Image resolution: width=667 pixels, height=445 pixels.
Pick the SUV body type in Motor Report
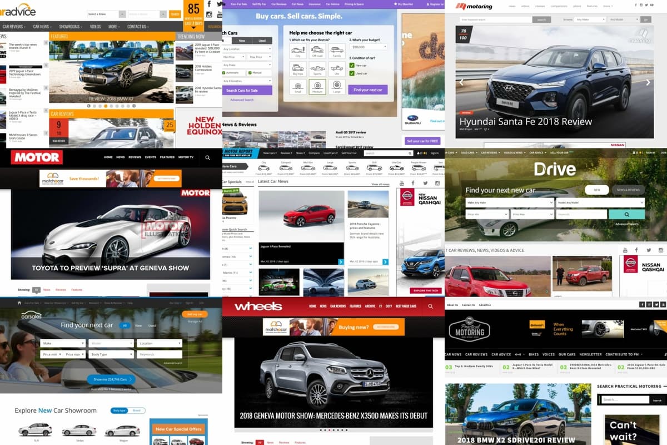click(374, 168)
